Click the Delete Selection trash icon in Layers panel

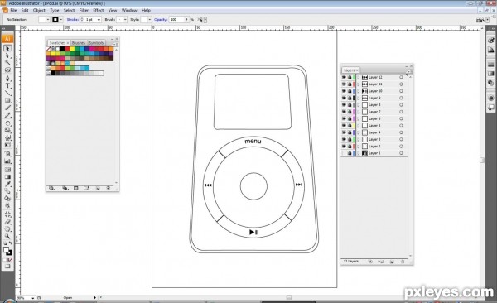pyautogui.click(x=403, y=262)
